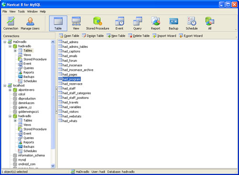Select the had_travels table
239x175 pixels.
coord(68,102)
